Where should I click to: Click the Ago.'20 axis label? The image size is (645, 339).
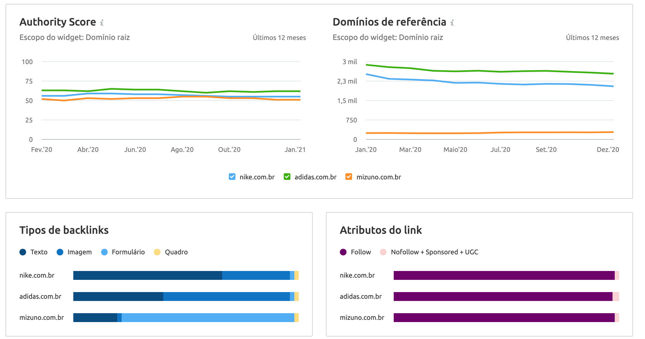point(182,150)
